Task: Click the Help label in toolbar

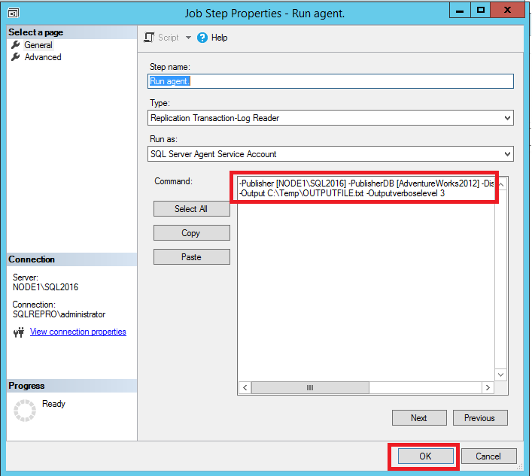Action: [219, 38]
